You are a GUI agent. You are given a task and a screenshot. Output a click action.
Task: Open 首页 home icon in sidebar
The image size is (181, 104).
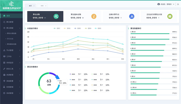(4, 16)
